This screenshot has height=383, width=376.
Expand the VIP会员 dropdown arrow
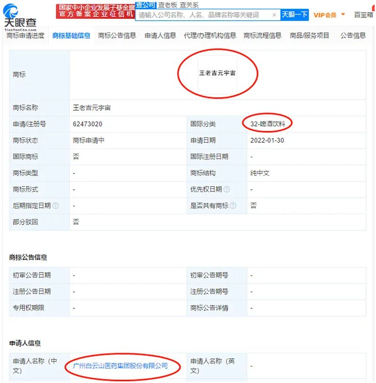(343, 15)
